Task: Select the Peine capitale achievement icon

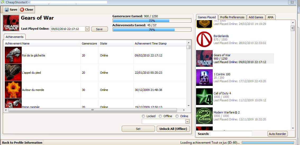Action: pyautogui.click(x=13, y=103)
